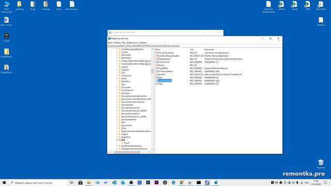Screen dimensions: 331x186
Task: Open the Вид menu
Action: click(x=124, y=42)
